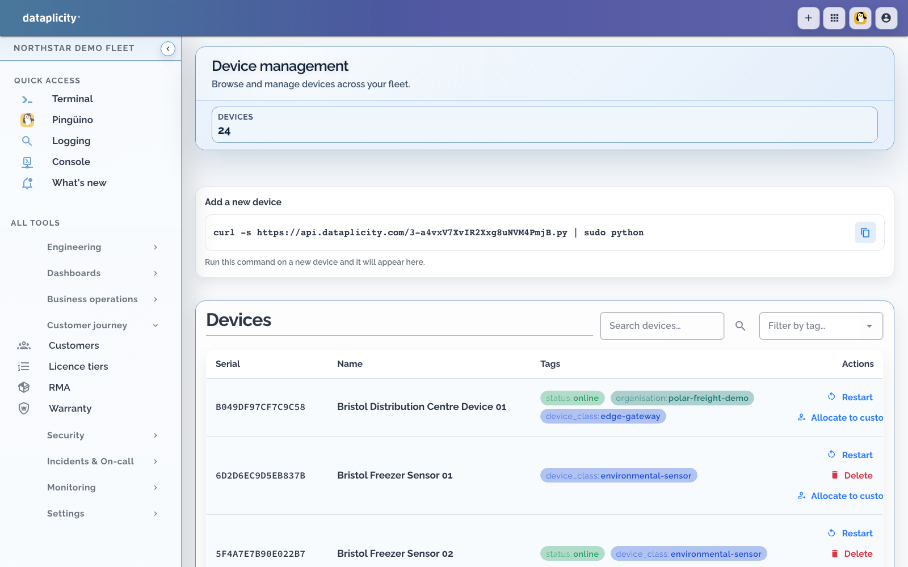Click restart icon for Bristol Freezer Sensor 02
Viewport: 908px width, 567px height.
pos(831,532)
